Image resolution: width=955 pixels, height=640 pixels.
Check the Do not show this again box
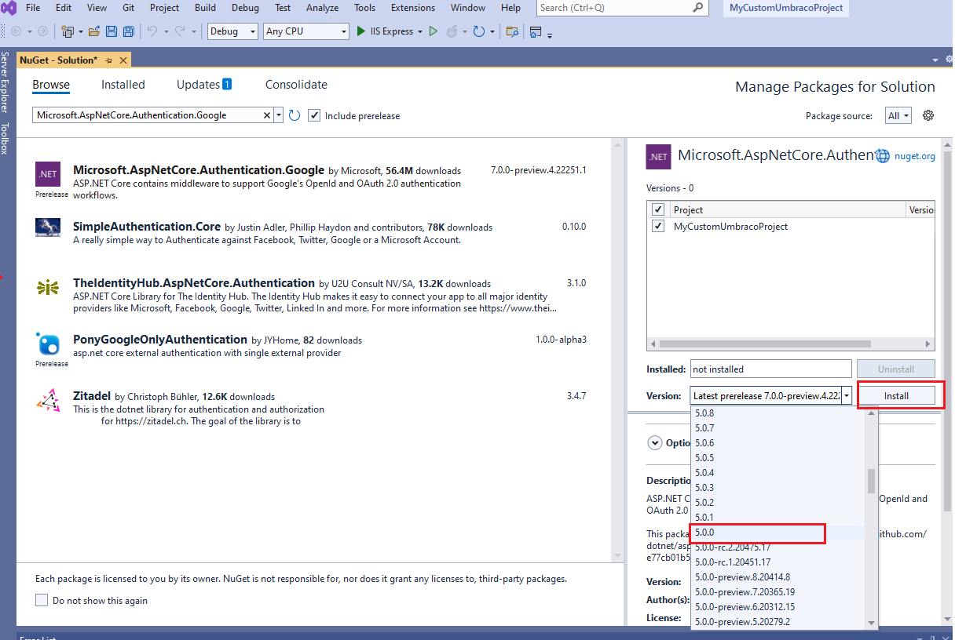pos(42,600)
